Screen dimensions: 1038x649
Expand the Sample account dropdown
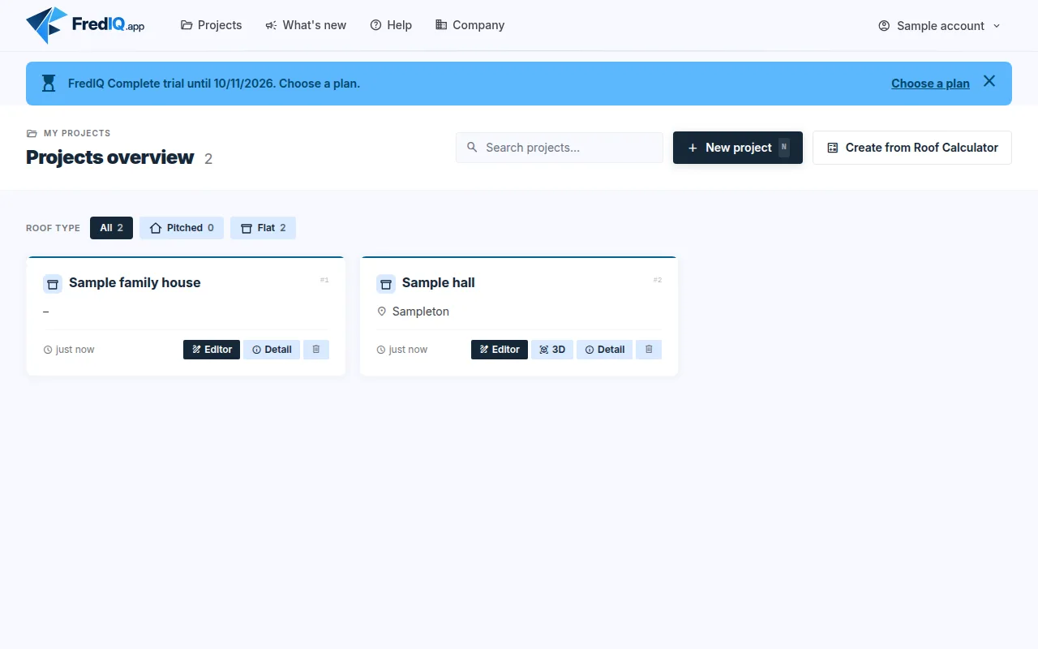pyautogui.click(x=940, y=26)
